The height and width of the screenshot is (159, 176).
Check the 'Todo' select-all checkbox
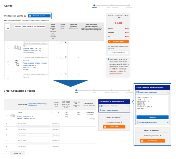8,26
